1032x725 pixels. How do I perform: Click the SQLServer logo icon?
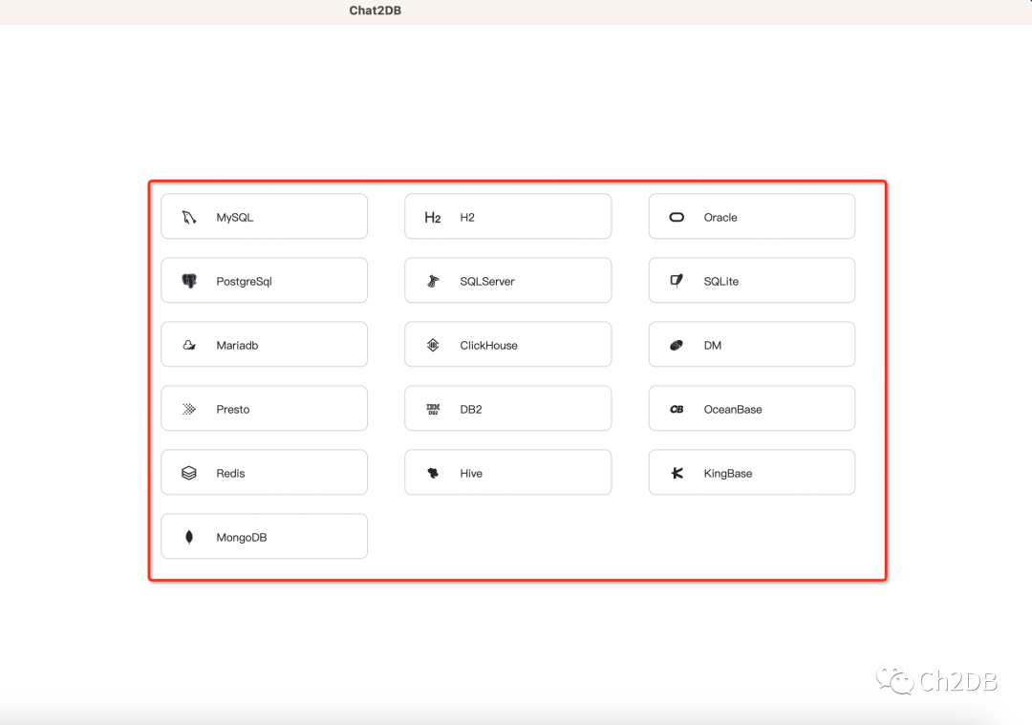(433, 281)
